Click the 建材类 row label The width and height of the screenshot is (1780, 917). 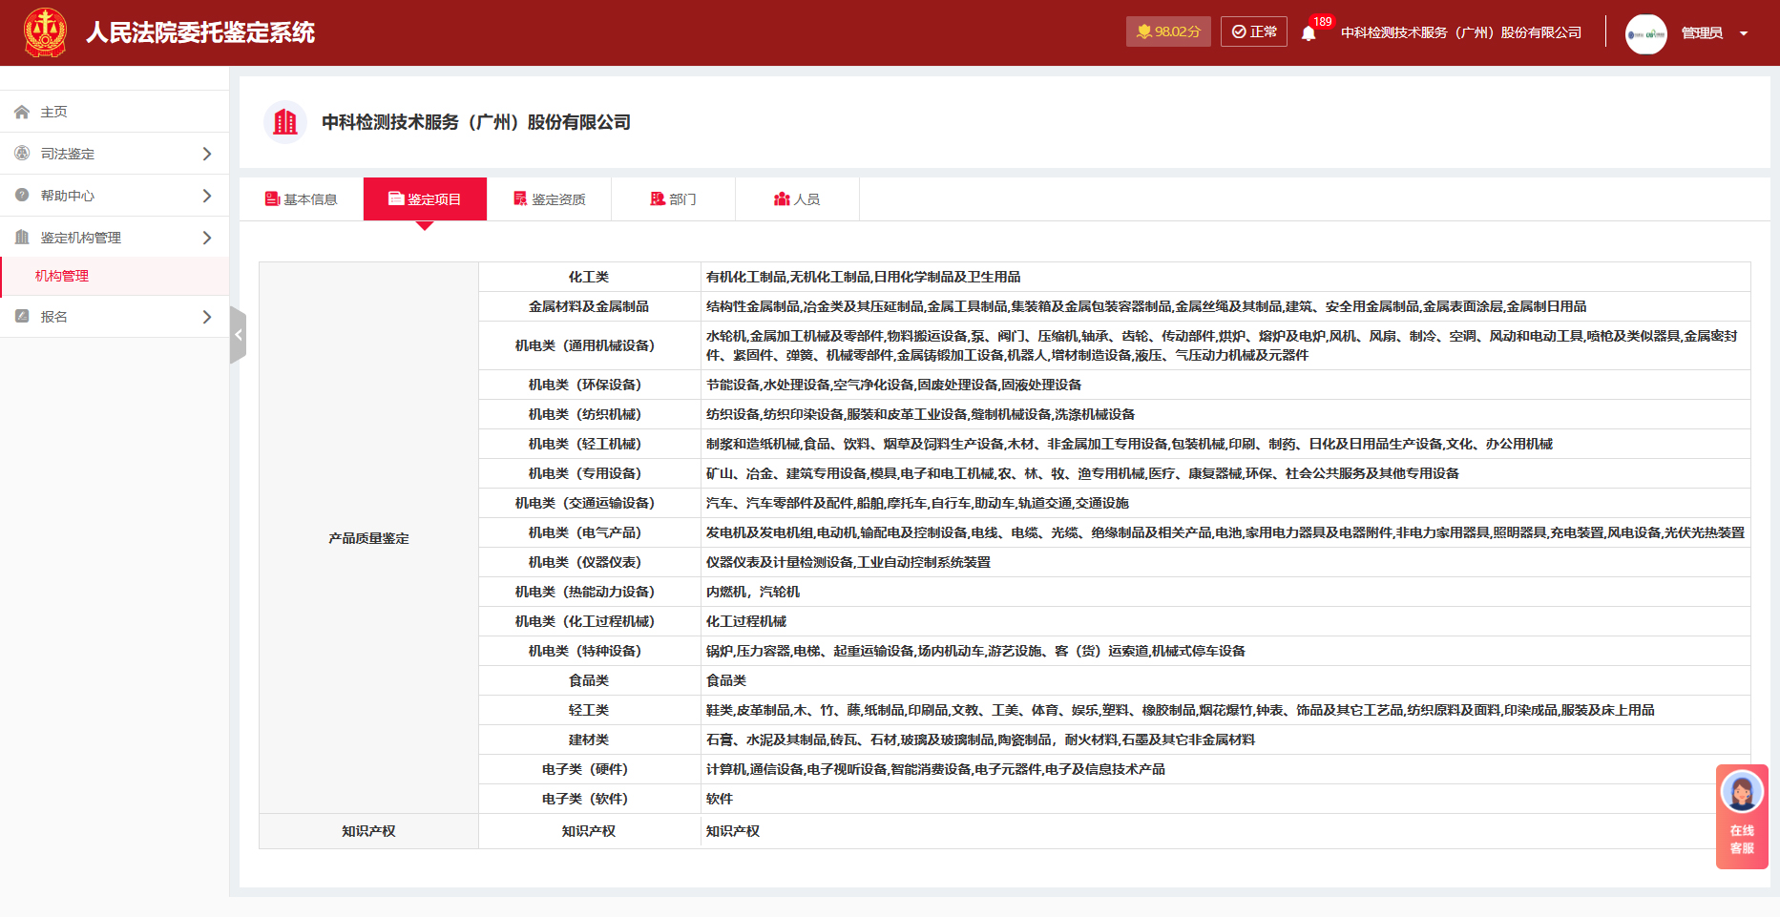pyautogui.click(x=589, y=740)
